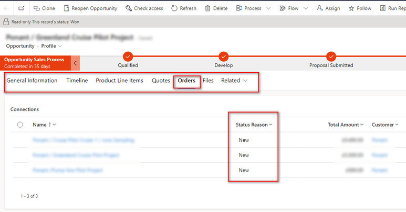This screenshot has width=406, height=212.
Task: Collapse the Opportunity Sales Process chevron
Action: click(x=75, y=63)
